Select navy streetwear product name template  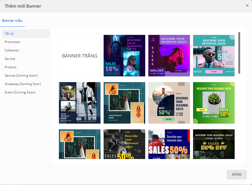click(80, 103)
